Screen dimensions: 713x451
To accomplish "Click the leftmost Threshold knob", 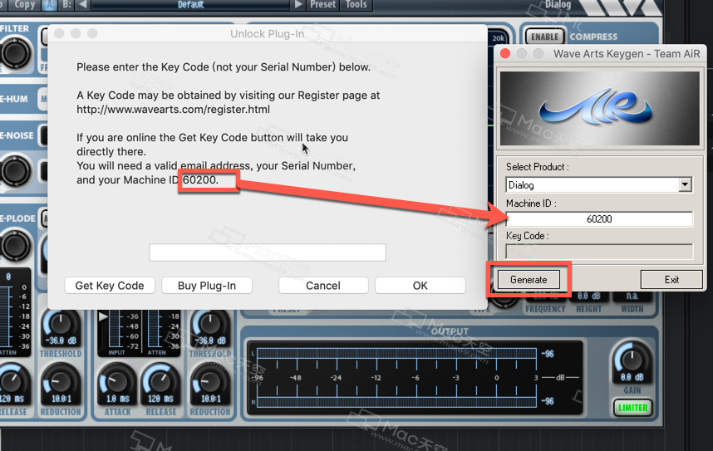I will pyautogui.click(x=60, y=324).
